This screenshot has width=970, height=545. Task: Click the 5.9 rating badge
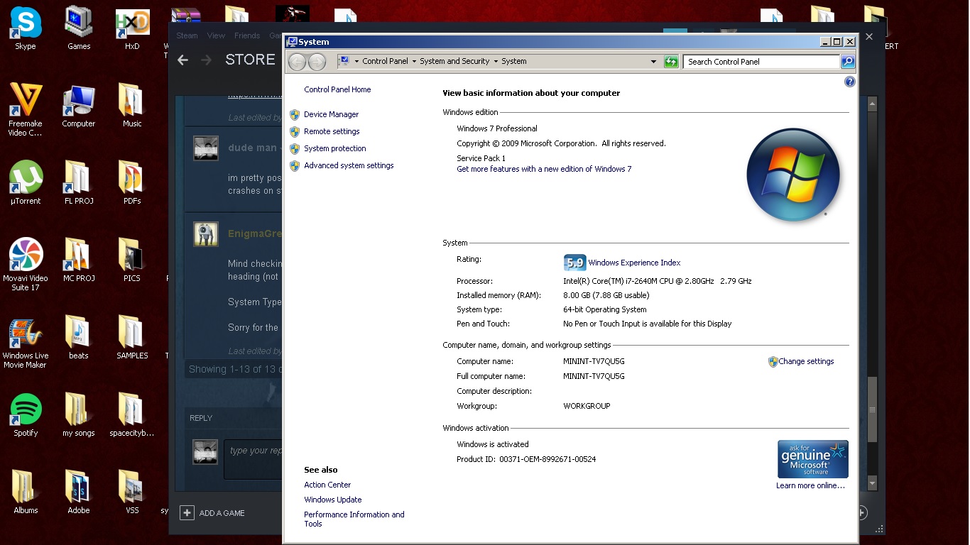[574, 263]
